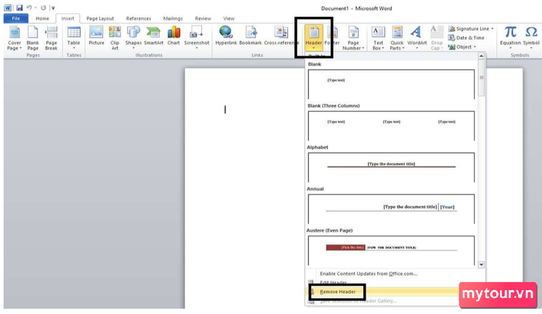Open the Page Number dropdown

tap(353, 38)
